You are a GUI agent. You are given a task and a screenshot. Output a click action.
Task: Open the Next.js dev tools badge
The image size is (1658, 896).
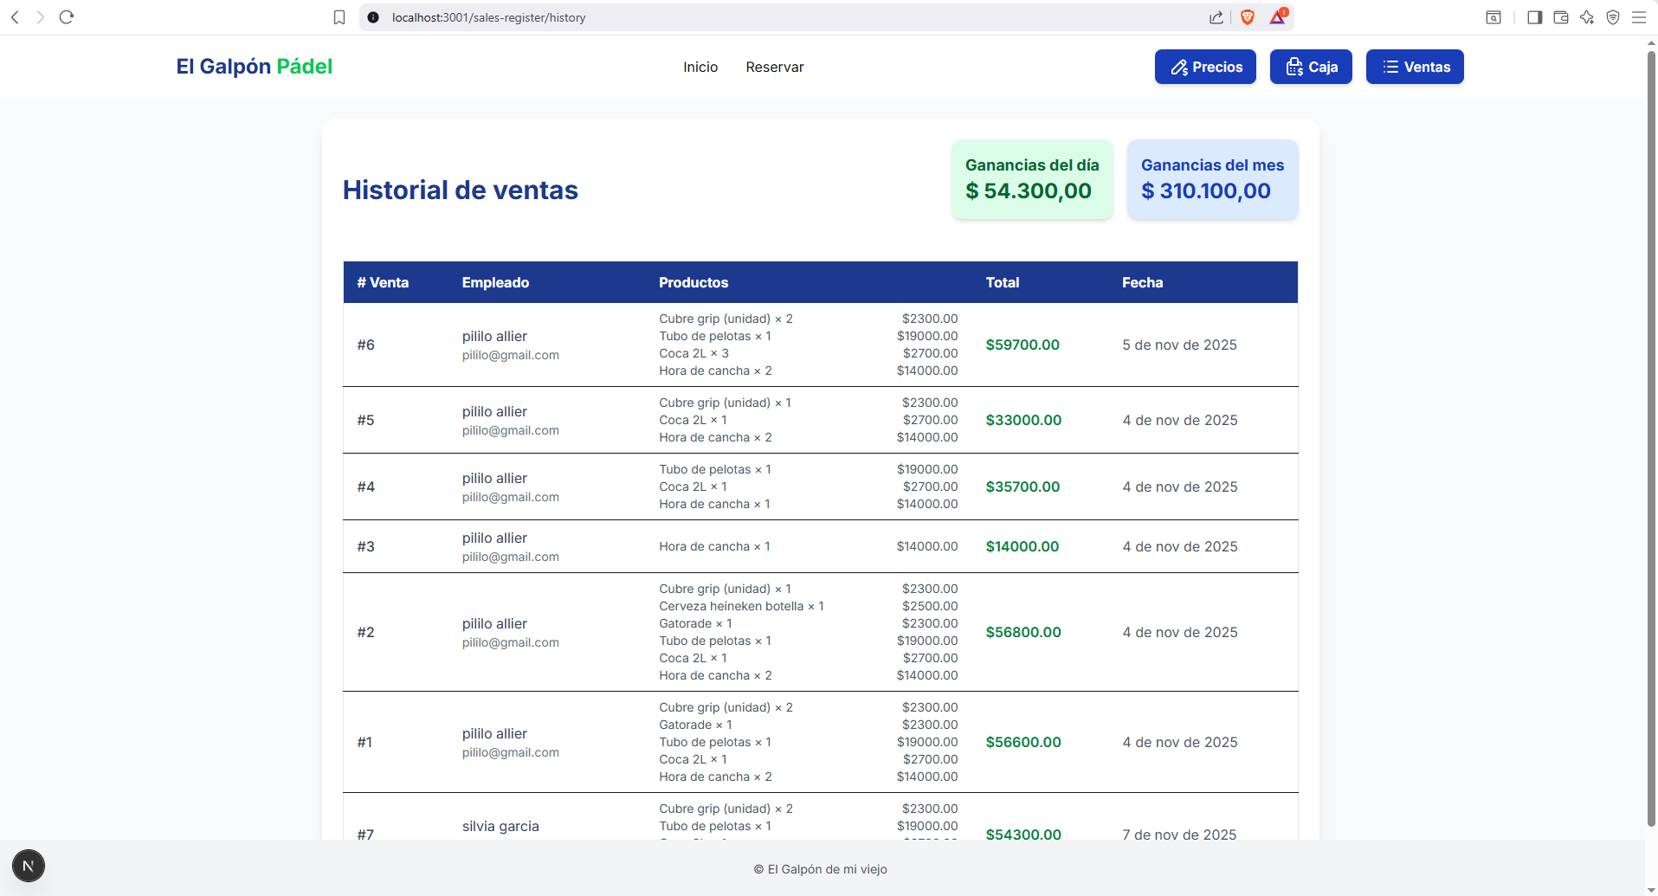(x=29, y=866)
